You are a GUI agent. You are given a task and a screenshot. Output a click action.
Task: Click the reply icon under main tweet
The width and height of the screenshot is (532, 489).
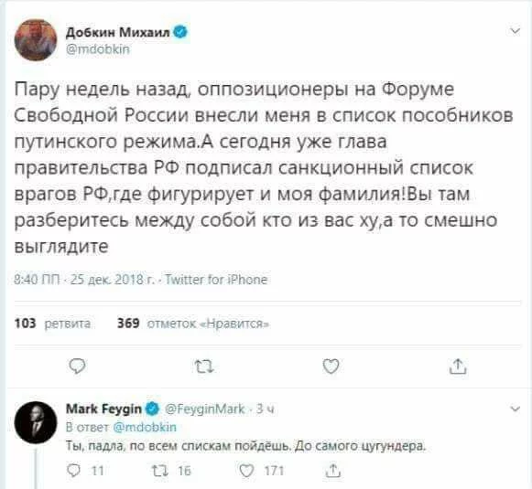pos(77,367)
